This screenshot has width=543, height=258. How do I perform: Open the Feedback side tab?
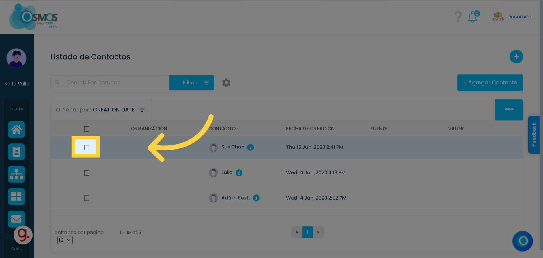(x=534, y=135)
